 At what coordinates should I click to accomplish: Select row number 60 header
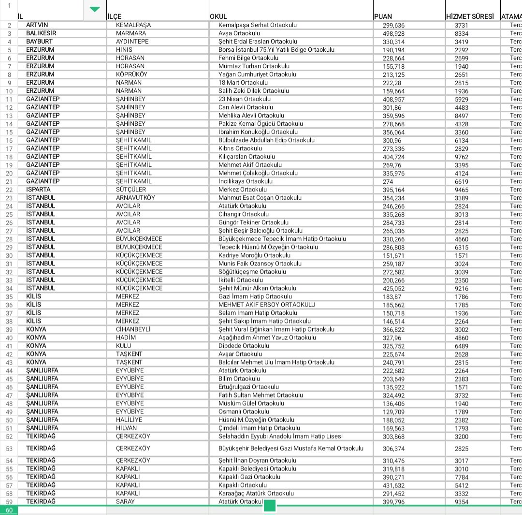point(9,510)
